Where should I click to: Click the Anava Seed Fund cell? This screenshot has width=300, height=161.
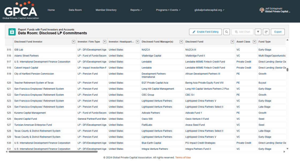210,125
